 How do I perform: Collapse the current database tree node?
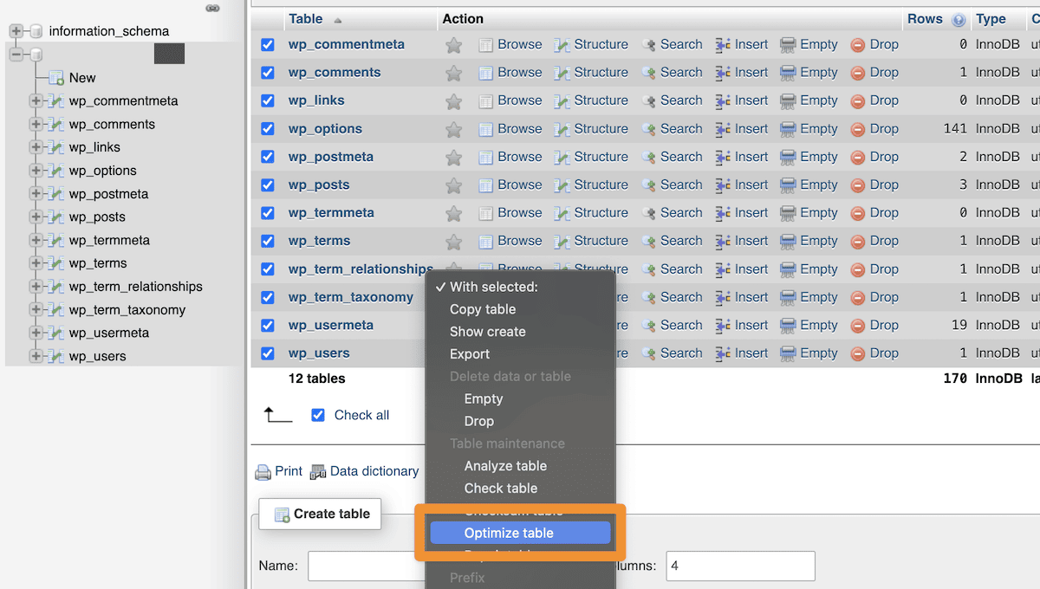(x=16, y=55)
